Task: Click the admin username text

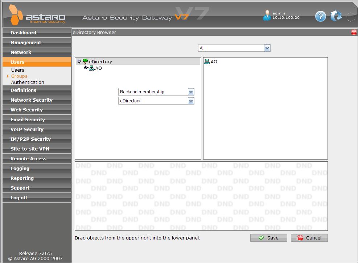Action: click(279, 13)
